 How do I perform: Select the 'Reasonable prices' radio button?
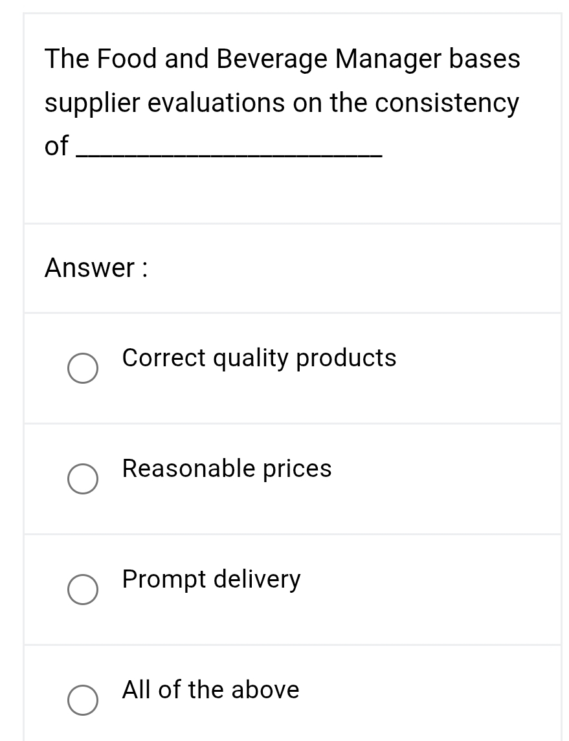coord(82,479)
